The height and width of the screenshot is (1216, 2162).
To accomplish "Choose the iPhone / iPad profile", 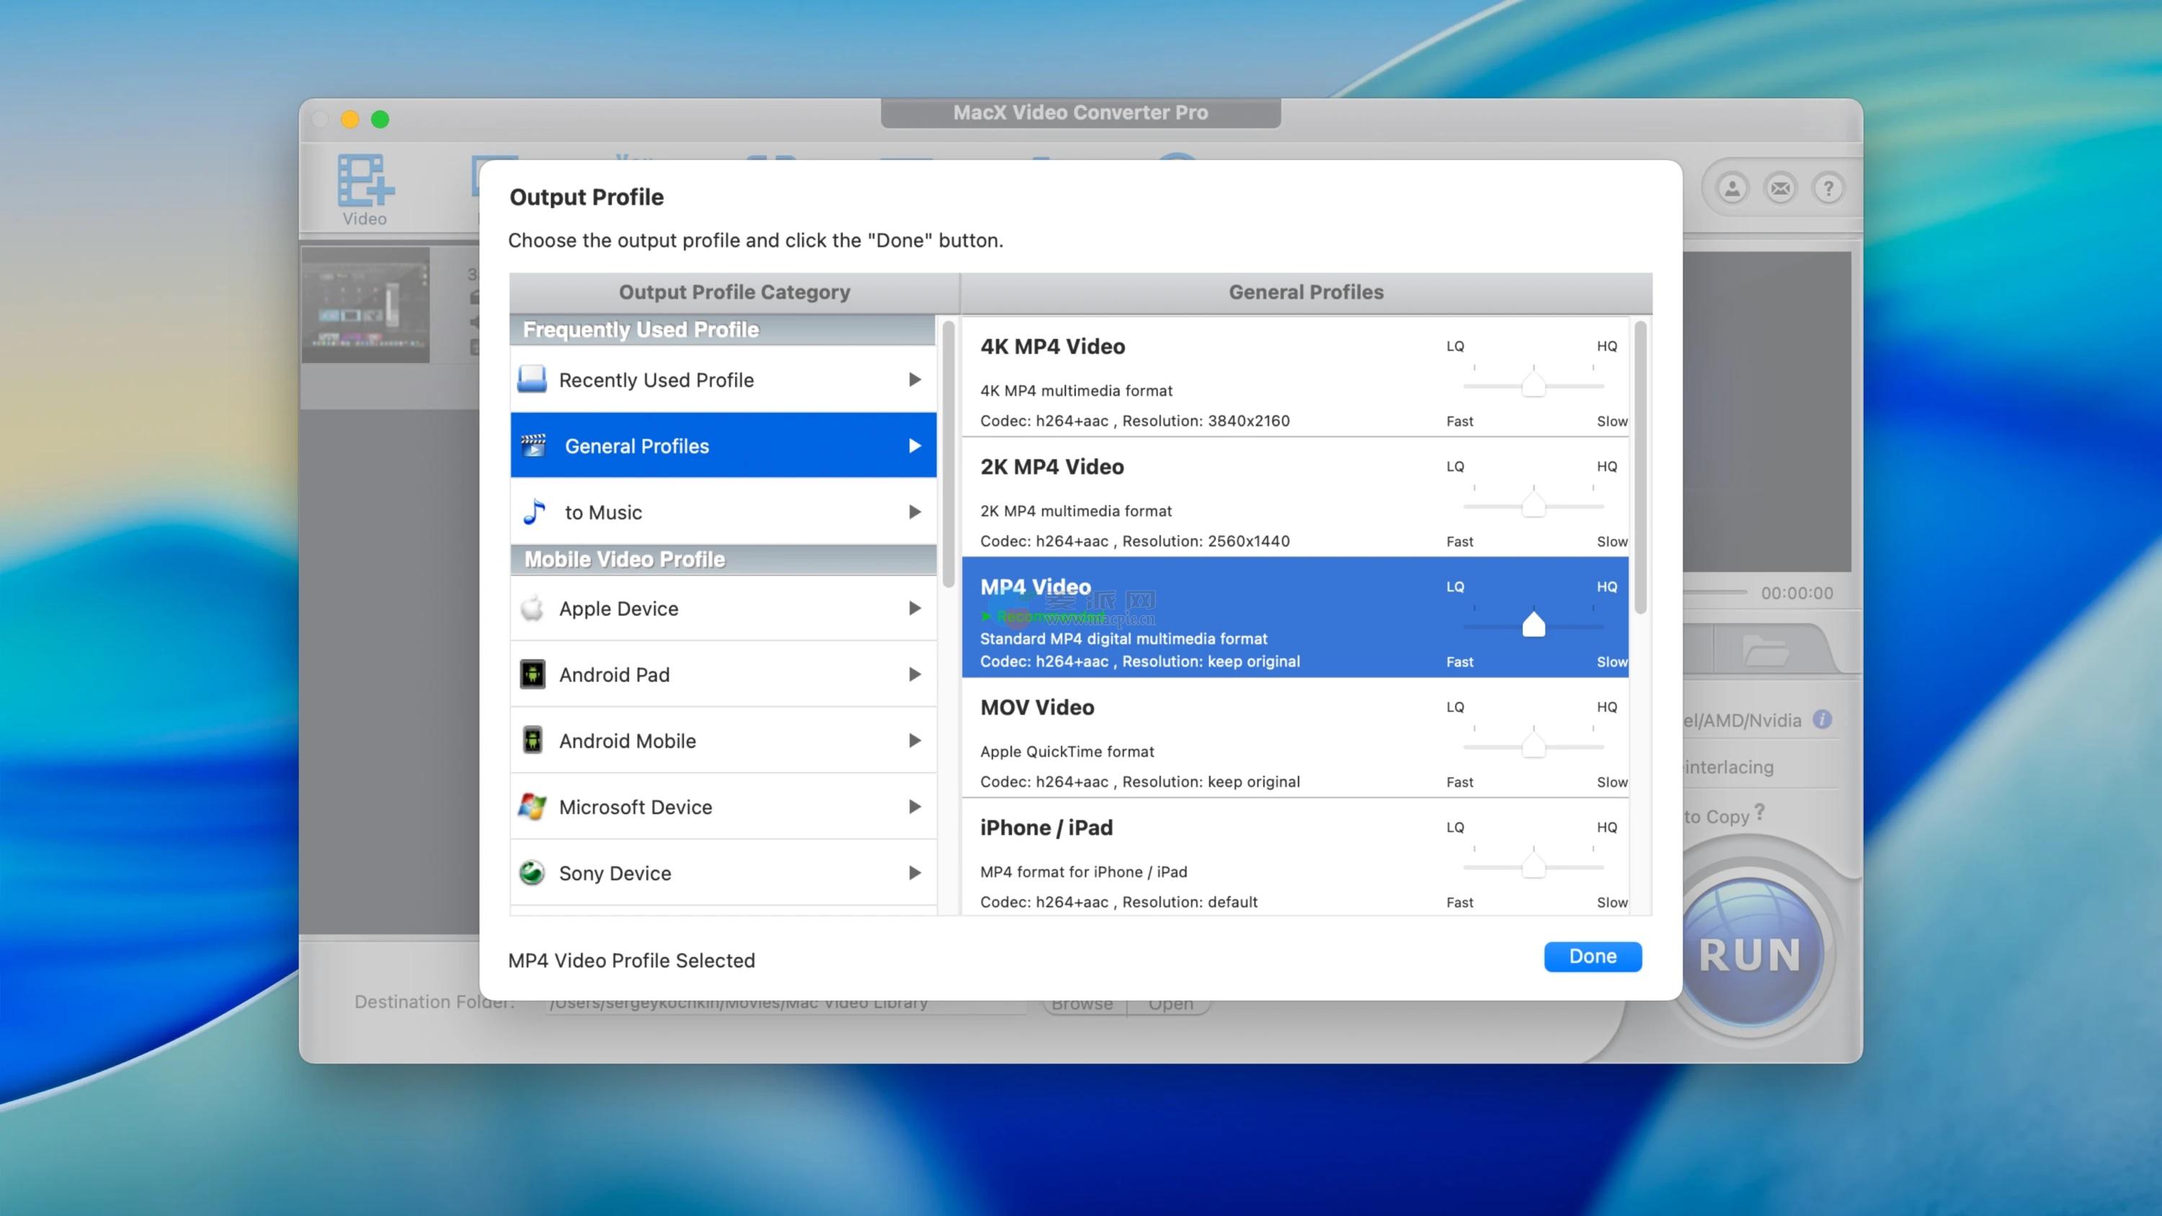I will pyautogui.click(x=1295, y=857).
